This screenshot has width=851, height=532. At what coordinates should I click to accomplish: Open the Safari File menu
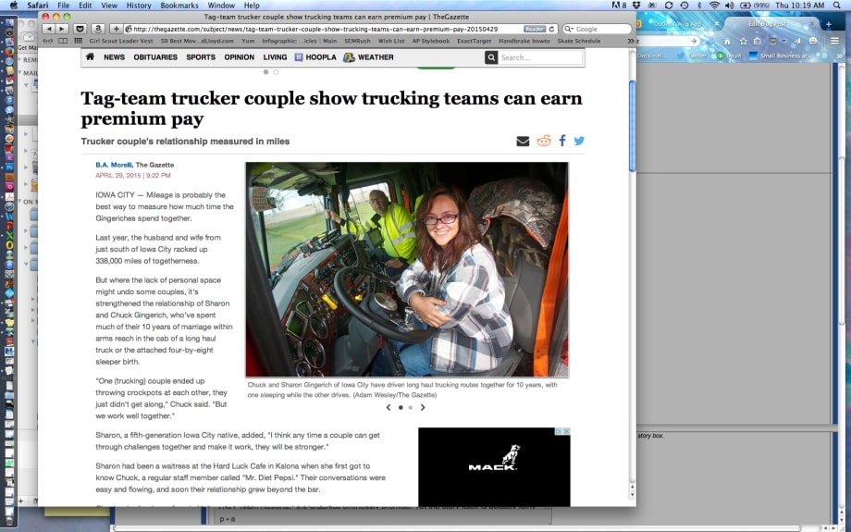(x=64, y=5)
